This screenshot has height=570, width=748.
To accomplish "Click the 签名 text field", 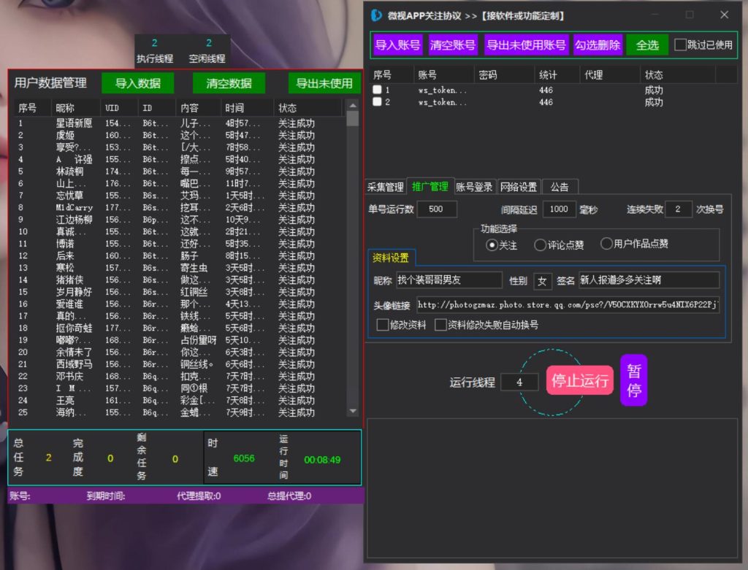I will point(649,280).
